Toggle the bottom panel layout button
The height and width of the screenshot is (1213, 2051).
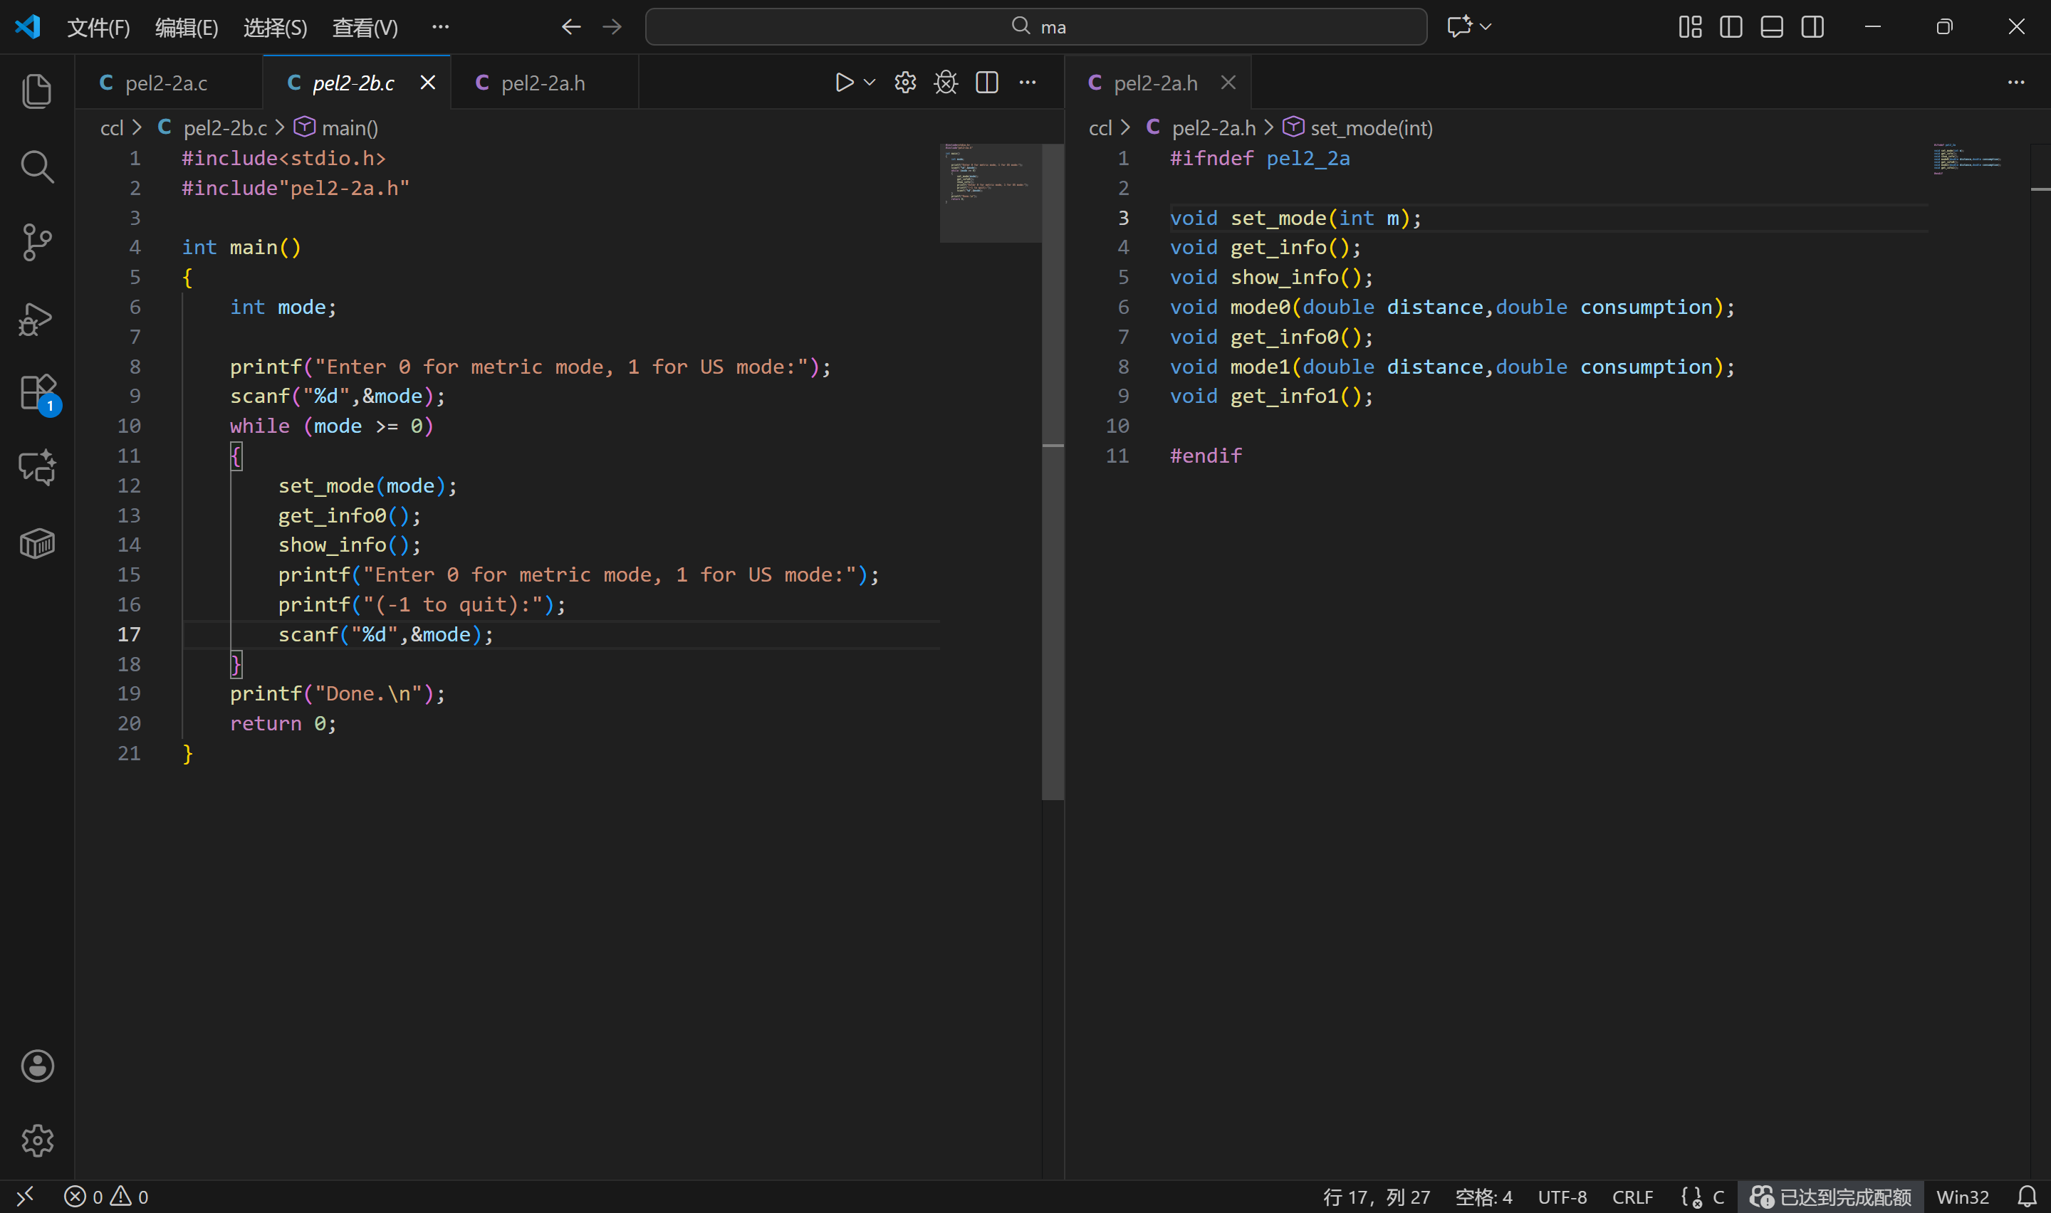coord(1771,27)
